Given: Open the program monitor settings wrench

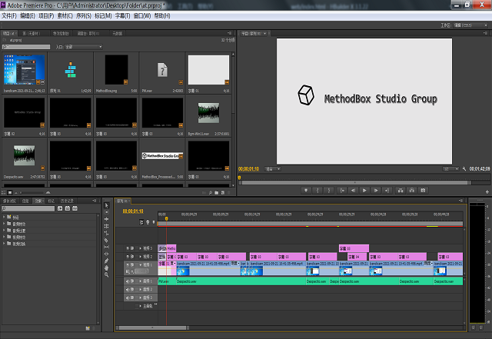Looking at the screenshot, I should (x=464, y=169).
